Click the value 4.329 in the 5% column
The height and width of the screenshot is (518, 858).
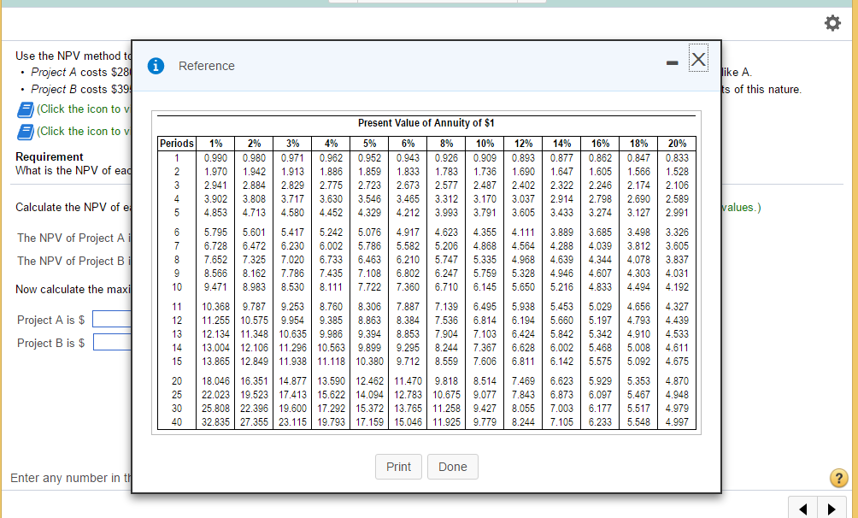tap(369, 213)
